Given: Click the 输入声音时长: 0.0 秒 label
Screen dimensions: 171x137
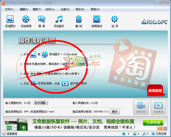Looking at the screenshot, I should 85,103.
